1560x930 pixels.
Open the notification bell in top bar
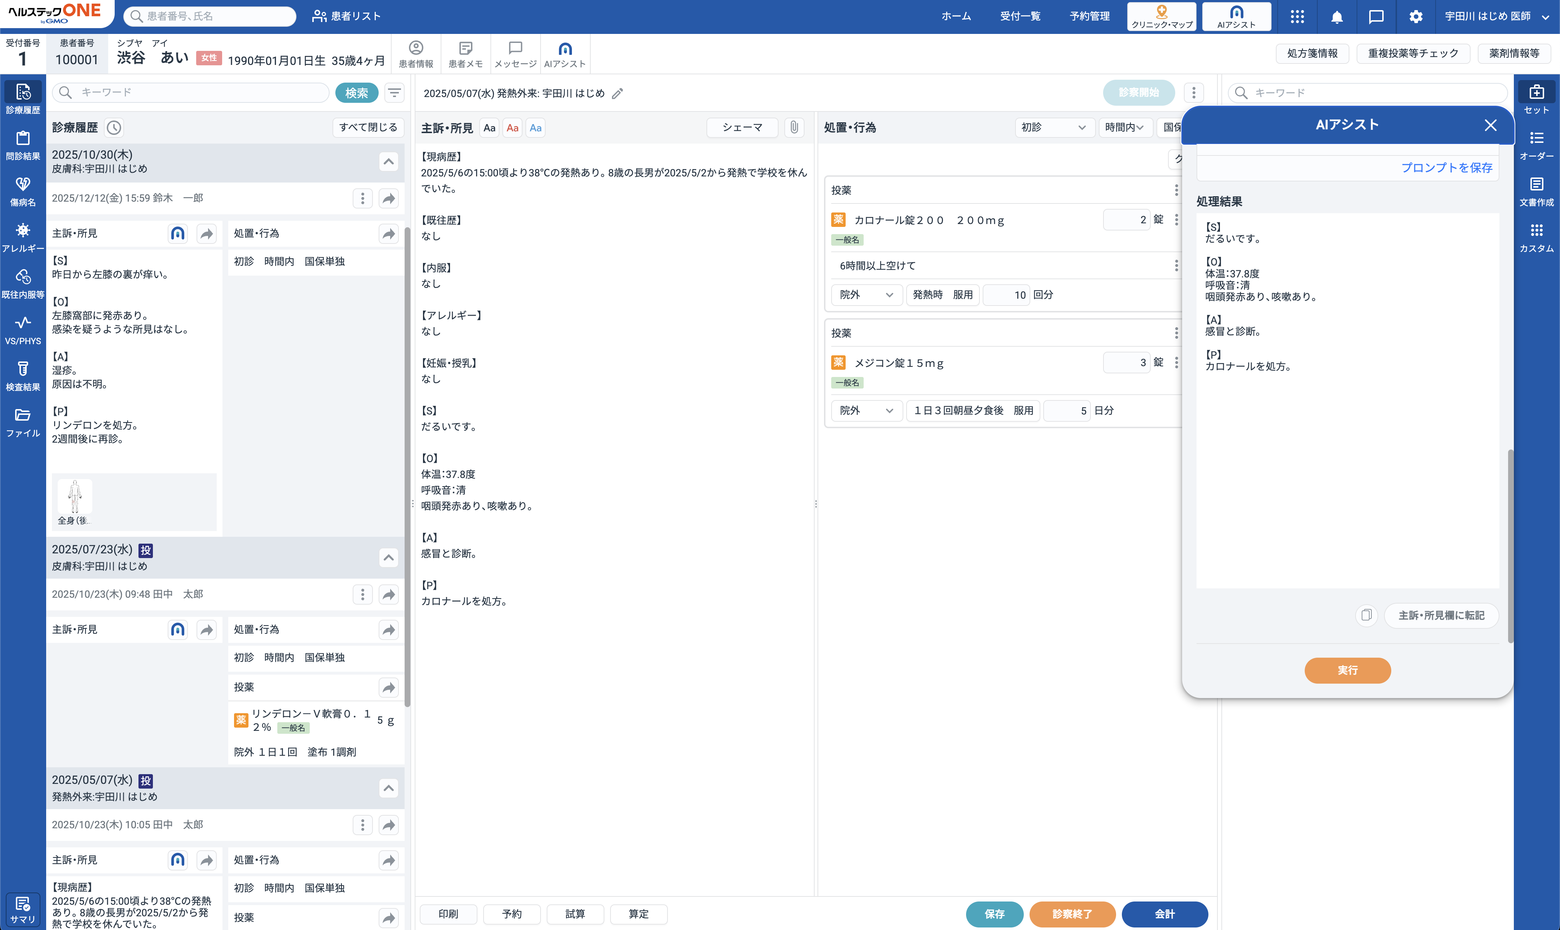point(1336,16)
